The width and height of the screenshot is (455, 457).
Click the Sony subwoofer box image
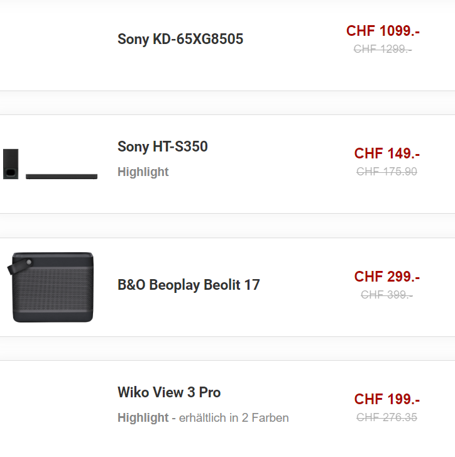11,164
